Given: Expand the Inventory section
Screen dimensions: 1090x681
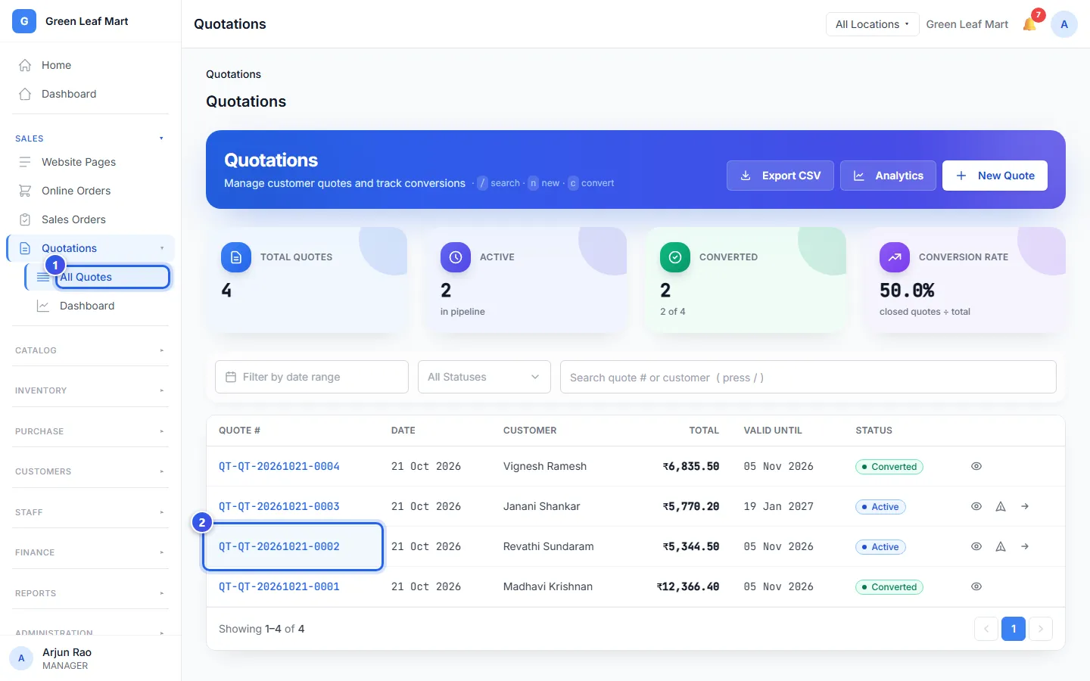Looking at the screenshot, I should click(90, 390).
